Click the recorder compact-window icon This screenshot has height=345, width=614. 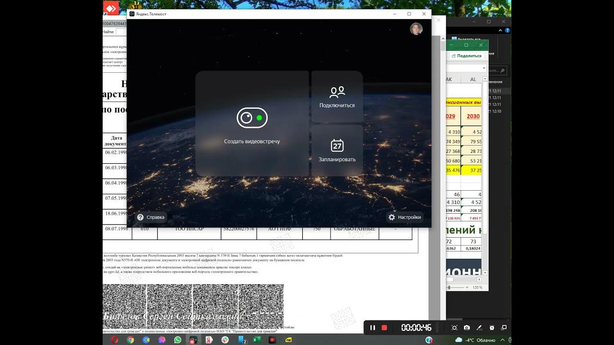point(504,328)
